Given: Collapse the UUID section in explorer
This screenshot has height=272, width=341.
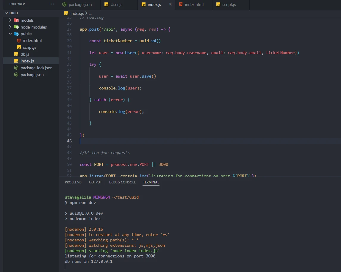Looking at the screenshot, I should pos(6,13).
